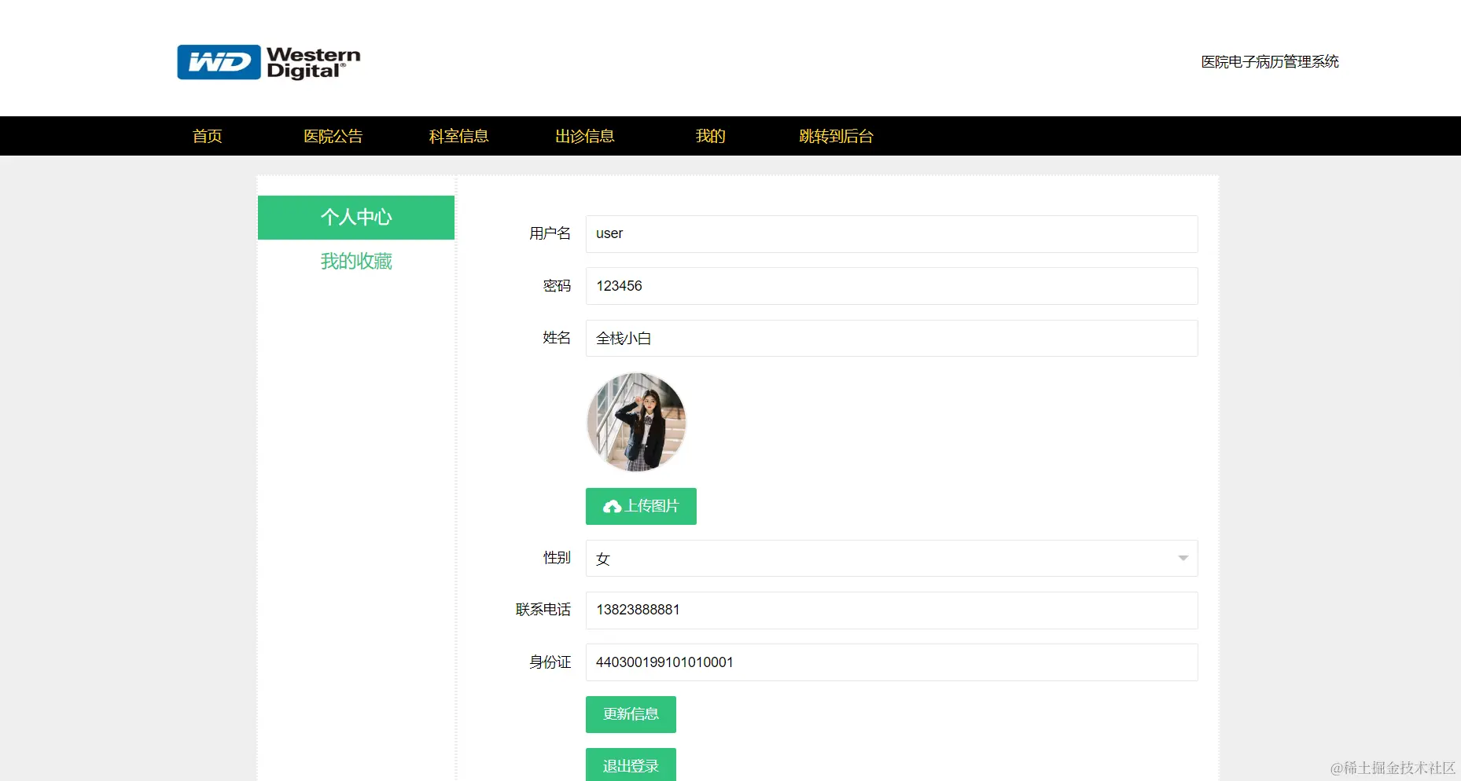Click the 退出登录 button
This screenshot has height=781, width=1461.
[x=631, y=765]
